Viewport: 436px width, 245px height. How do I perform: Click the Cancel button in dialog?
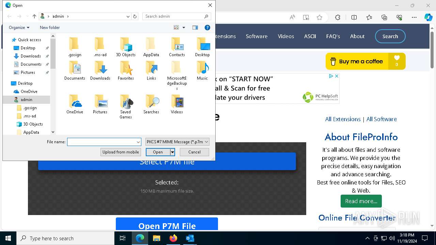coord(194,152)
